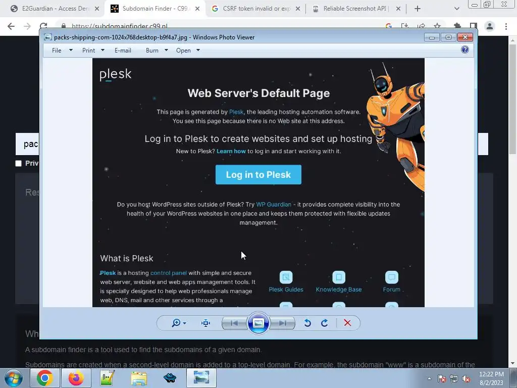The image size is (517, 388).
Task: Open Chrome extensions puzzle icon
Action: click(457, 26)
